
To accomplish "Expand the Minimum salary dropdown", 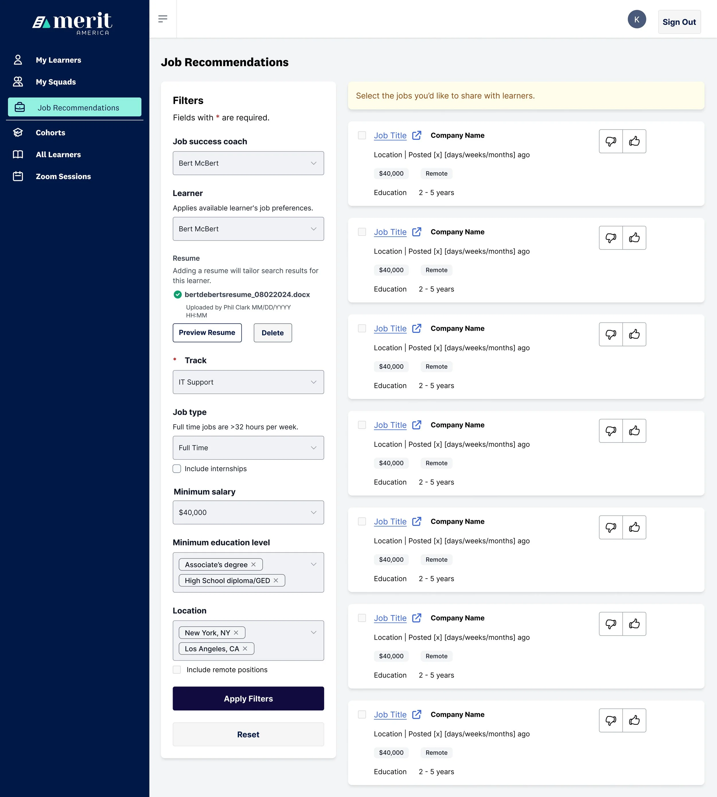I will (248, 512).
